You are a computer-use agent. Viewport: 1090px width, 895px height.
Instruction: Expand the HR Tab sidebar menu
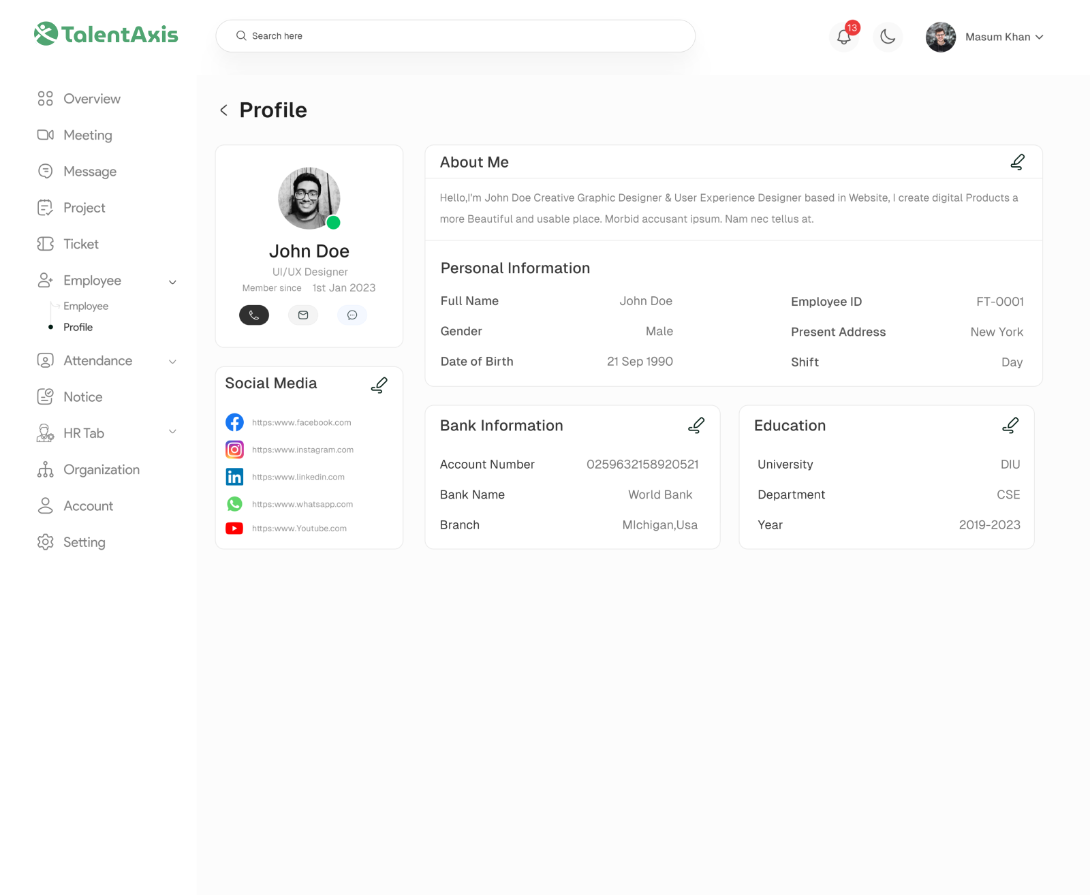click(x=172, y=432)
